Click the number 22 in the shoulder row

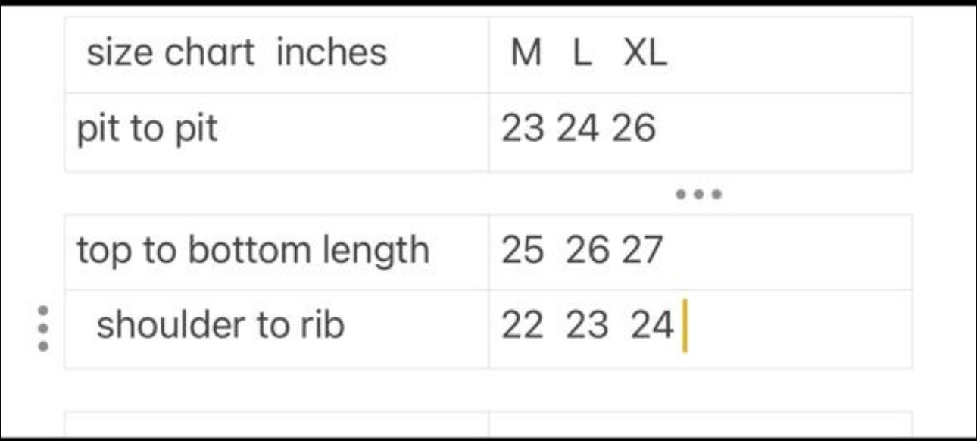522,327
